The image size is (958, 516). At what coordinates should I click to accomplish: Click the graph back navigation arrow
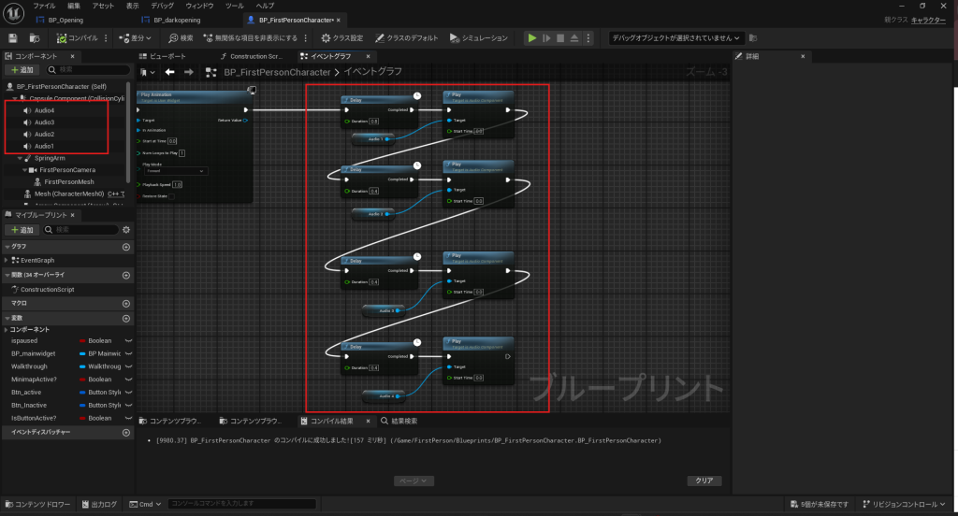tap(169, 72)
